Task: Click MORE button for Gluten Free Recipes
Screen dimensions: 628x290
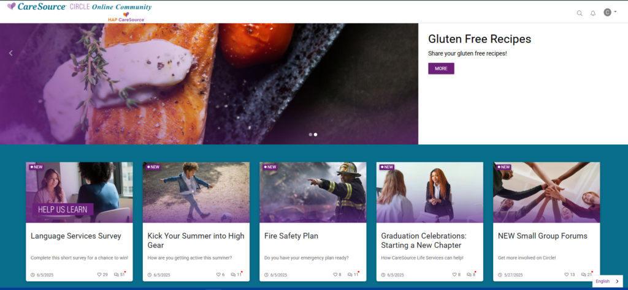Action: tap(441, 69)
